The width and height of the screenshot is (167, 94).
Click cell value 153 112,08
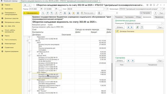(102, 41)
